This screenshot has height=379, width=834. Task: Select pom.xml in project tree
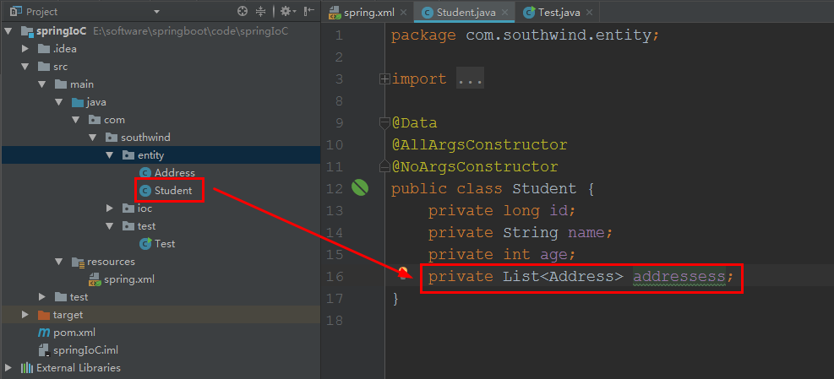click(74, 333)
